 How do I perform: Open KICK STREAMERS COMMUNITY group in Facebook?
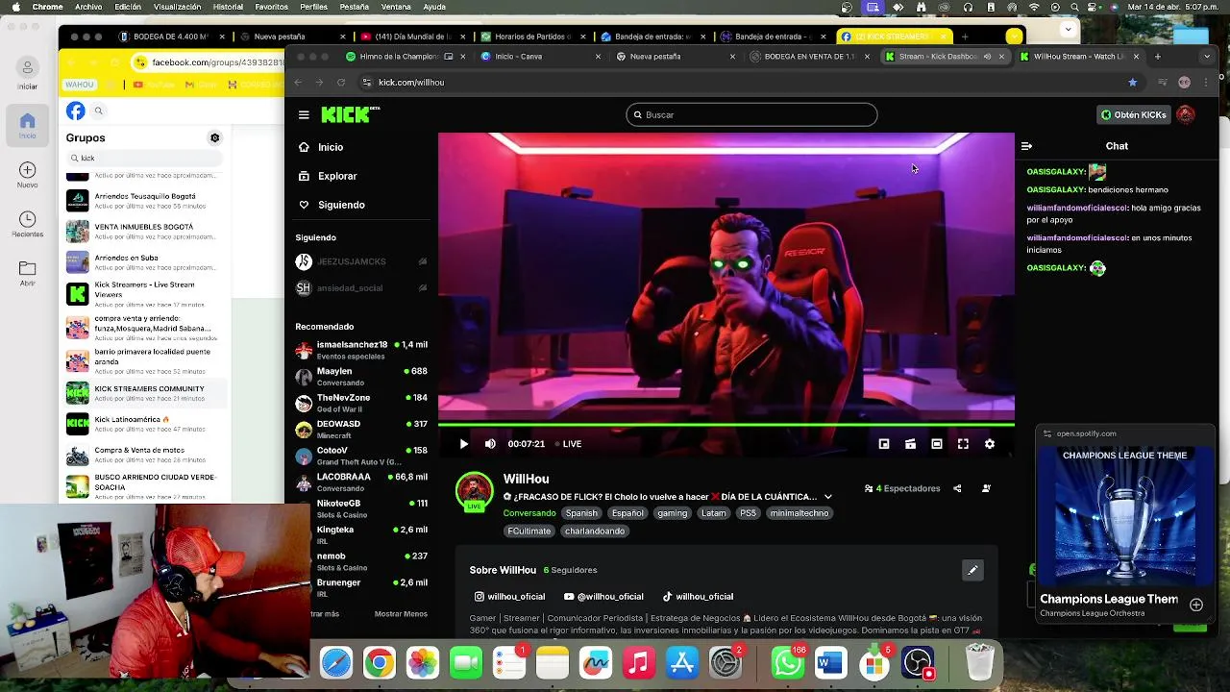(x=144, y=393)
